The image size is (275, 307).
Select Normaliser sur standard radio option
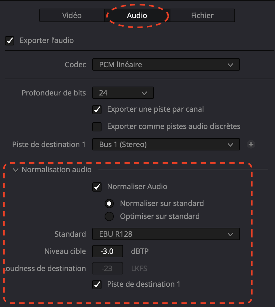pyautogui.click(x=109, y=204)
